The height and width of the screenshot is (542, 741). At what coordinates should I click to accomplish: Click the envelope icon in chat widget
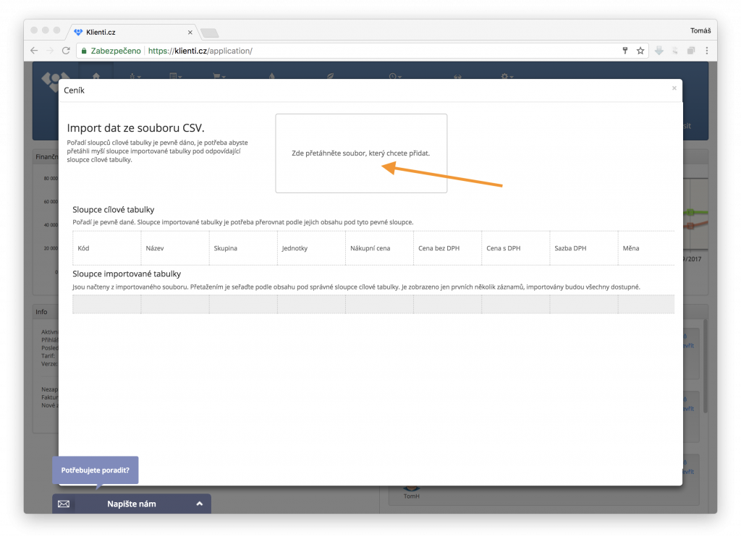coord(64,504)
